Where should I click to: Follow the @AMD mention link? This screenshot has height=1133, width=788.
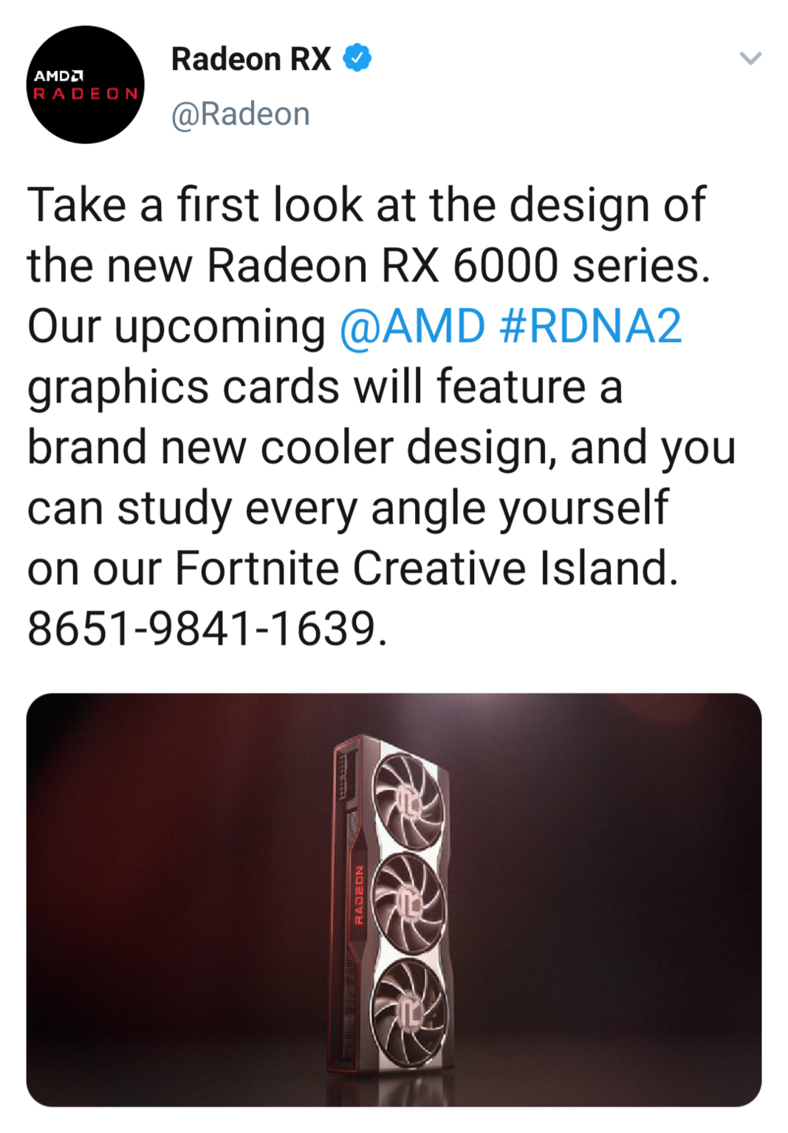412,326
